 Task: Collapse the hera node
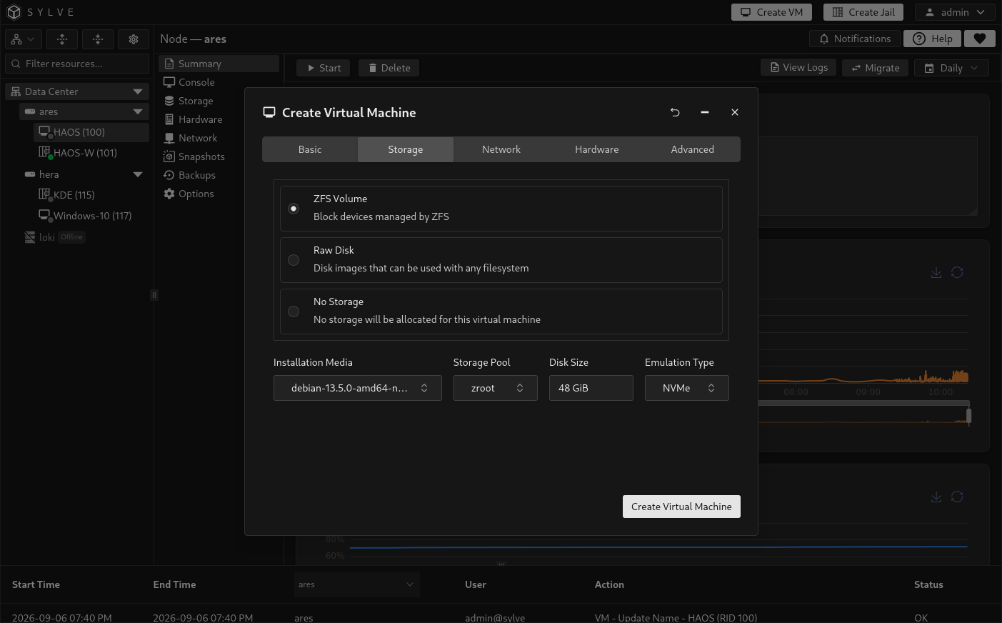(138, 174)
